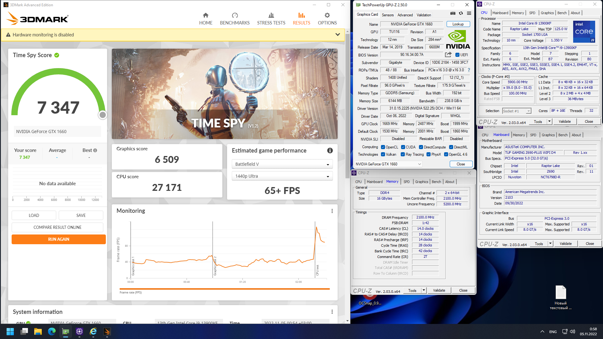Toggle the CUDA checkbox
Viewport: 603px width, 339px height.
click(403, 147)
